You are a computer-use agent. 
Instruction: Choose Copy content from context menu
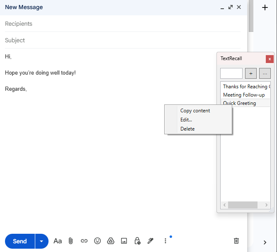[195, 111]
